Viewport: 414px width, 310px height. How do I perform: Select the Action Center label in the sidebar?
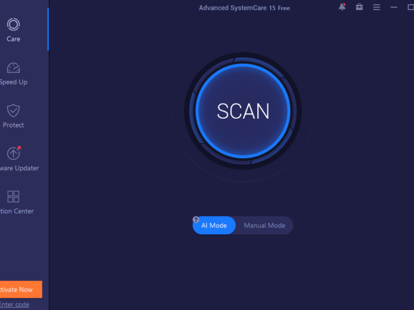click(x=17, y=211)
